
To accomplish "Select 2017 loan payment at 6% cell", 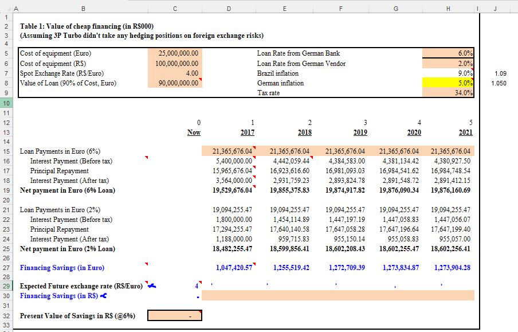I will [229, 151].
